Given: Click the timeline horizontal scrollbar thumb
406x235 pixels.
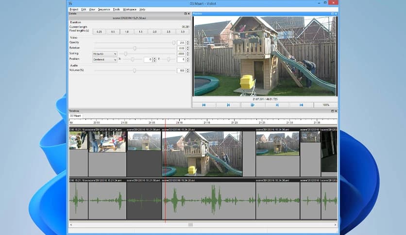Looking at the screenshot, I should [190, 225].
